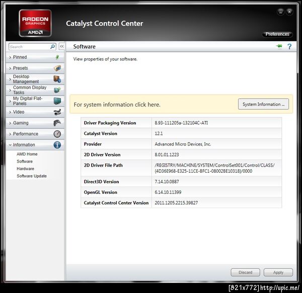The width and height of the screenshot is (302, 293).
Task: Click 2D Driver Version value 8.01.01.1223
Action: click(167, 155)
